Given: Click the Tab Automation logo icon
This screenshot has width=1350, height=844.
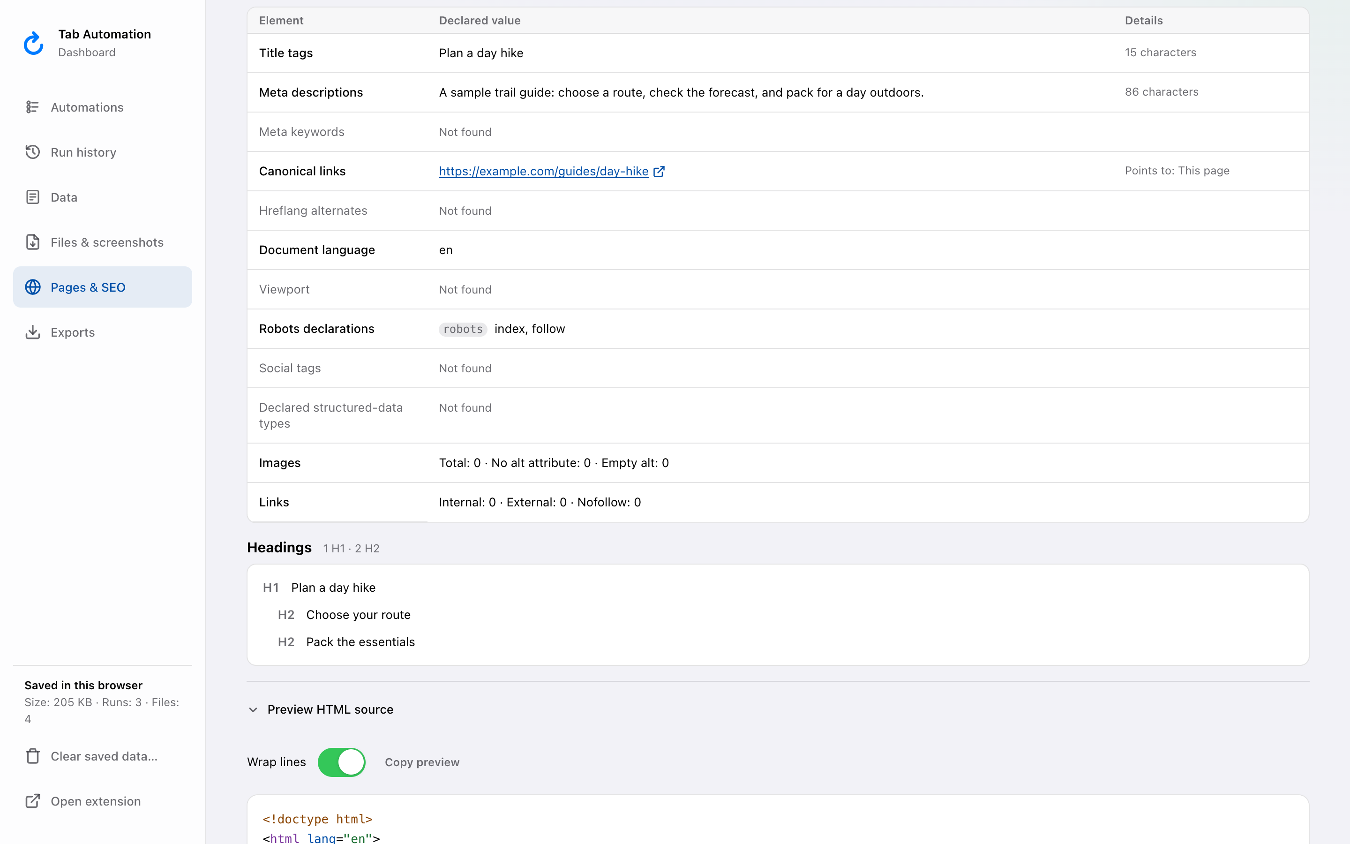Looking at the screenshot, I should click(33, 43).
